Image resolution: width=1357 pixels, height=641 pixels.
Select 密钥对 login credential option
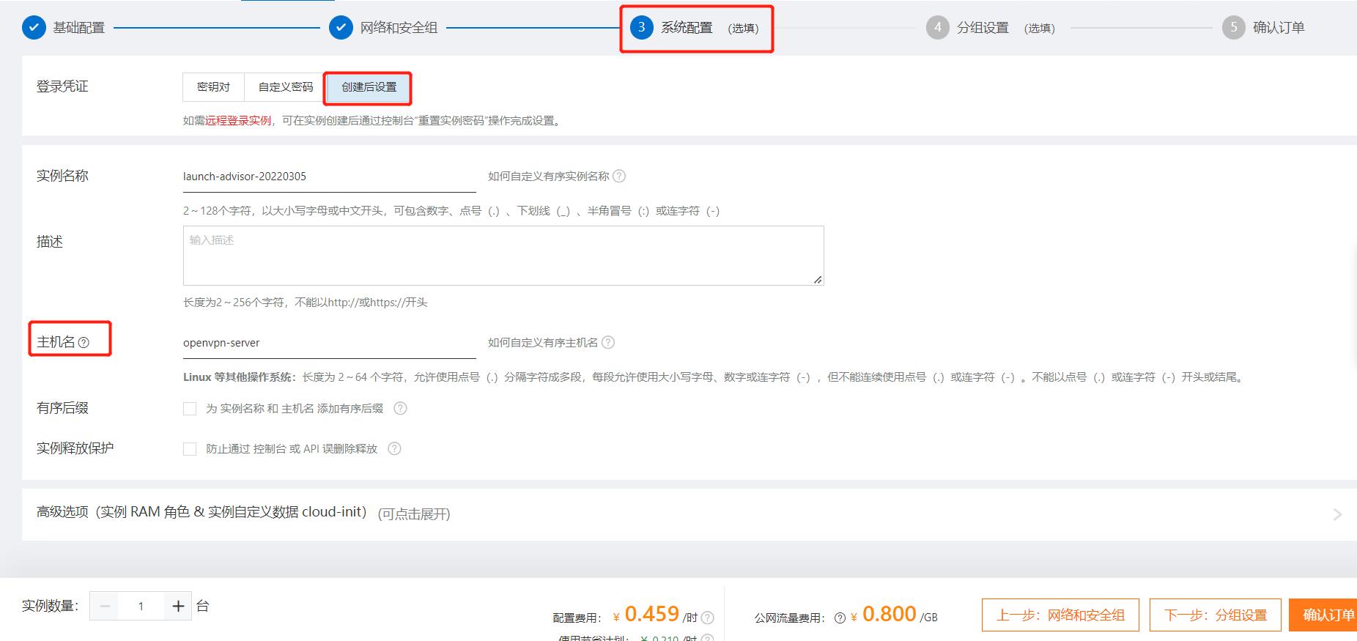pos(213,87)
